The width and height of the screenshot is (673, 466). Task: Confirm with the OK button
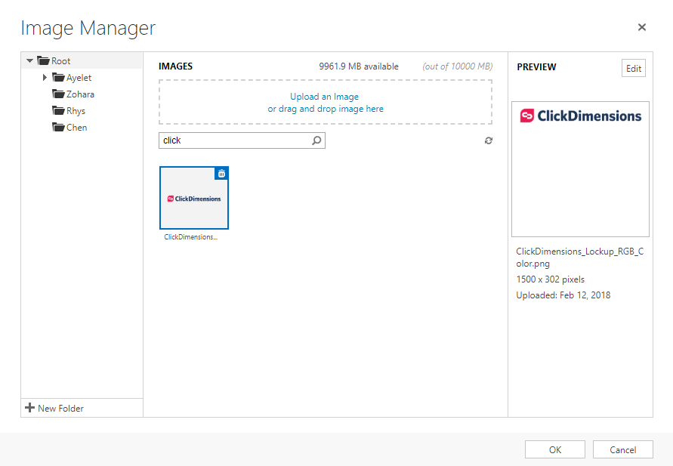(x=555, y=449)
